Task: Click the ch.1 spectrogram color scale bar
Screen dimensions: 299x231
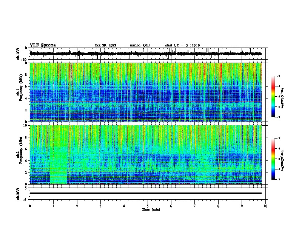Action: 273,97
